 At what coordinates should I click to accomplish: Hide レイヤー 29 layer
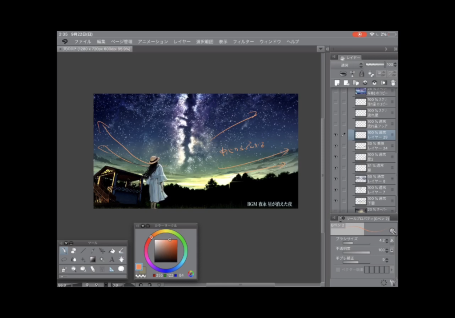click(335, 135)
